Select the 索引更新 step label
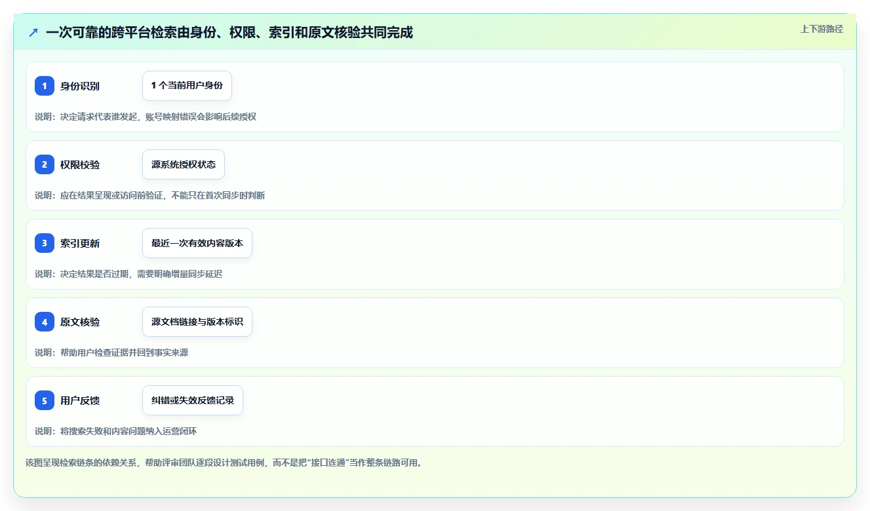The height and width of the screenshot is (511, 870). [x=80, y=243]
